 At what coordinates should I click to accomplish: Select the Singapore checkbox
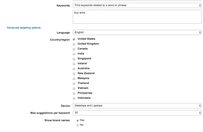tap(74, 59)
